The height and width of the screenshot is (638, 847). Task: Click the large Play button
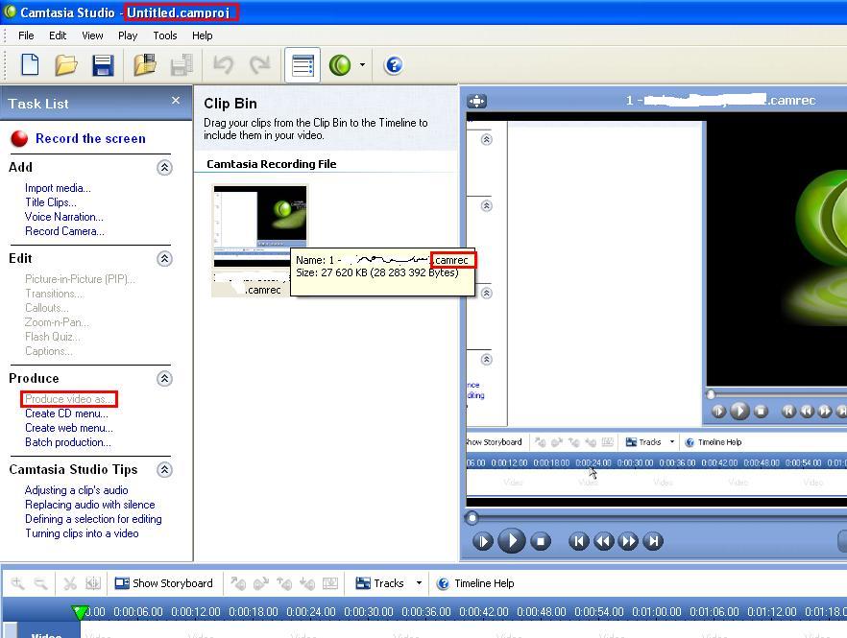(511, 540)
